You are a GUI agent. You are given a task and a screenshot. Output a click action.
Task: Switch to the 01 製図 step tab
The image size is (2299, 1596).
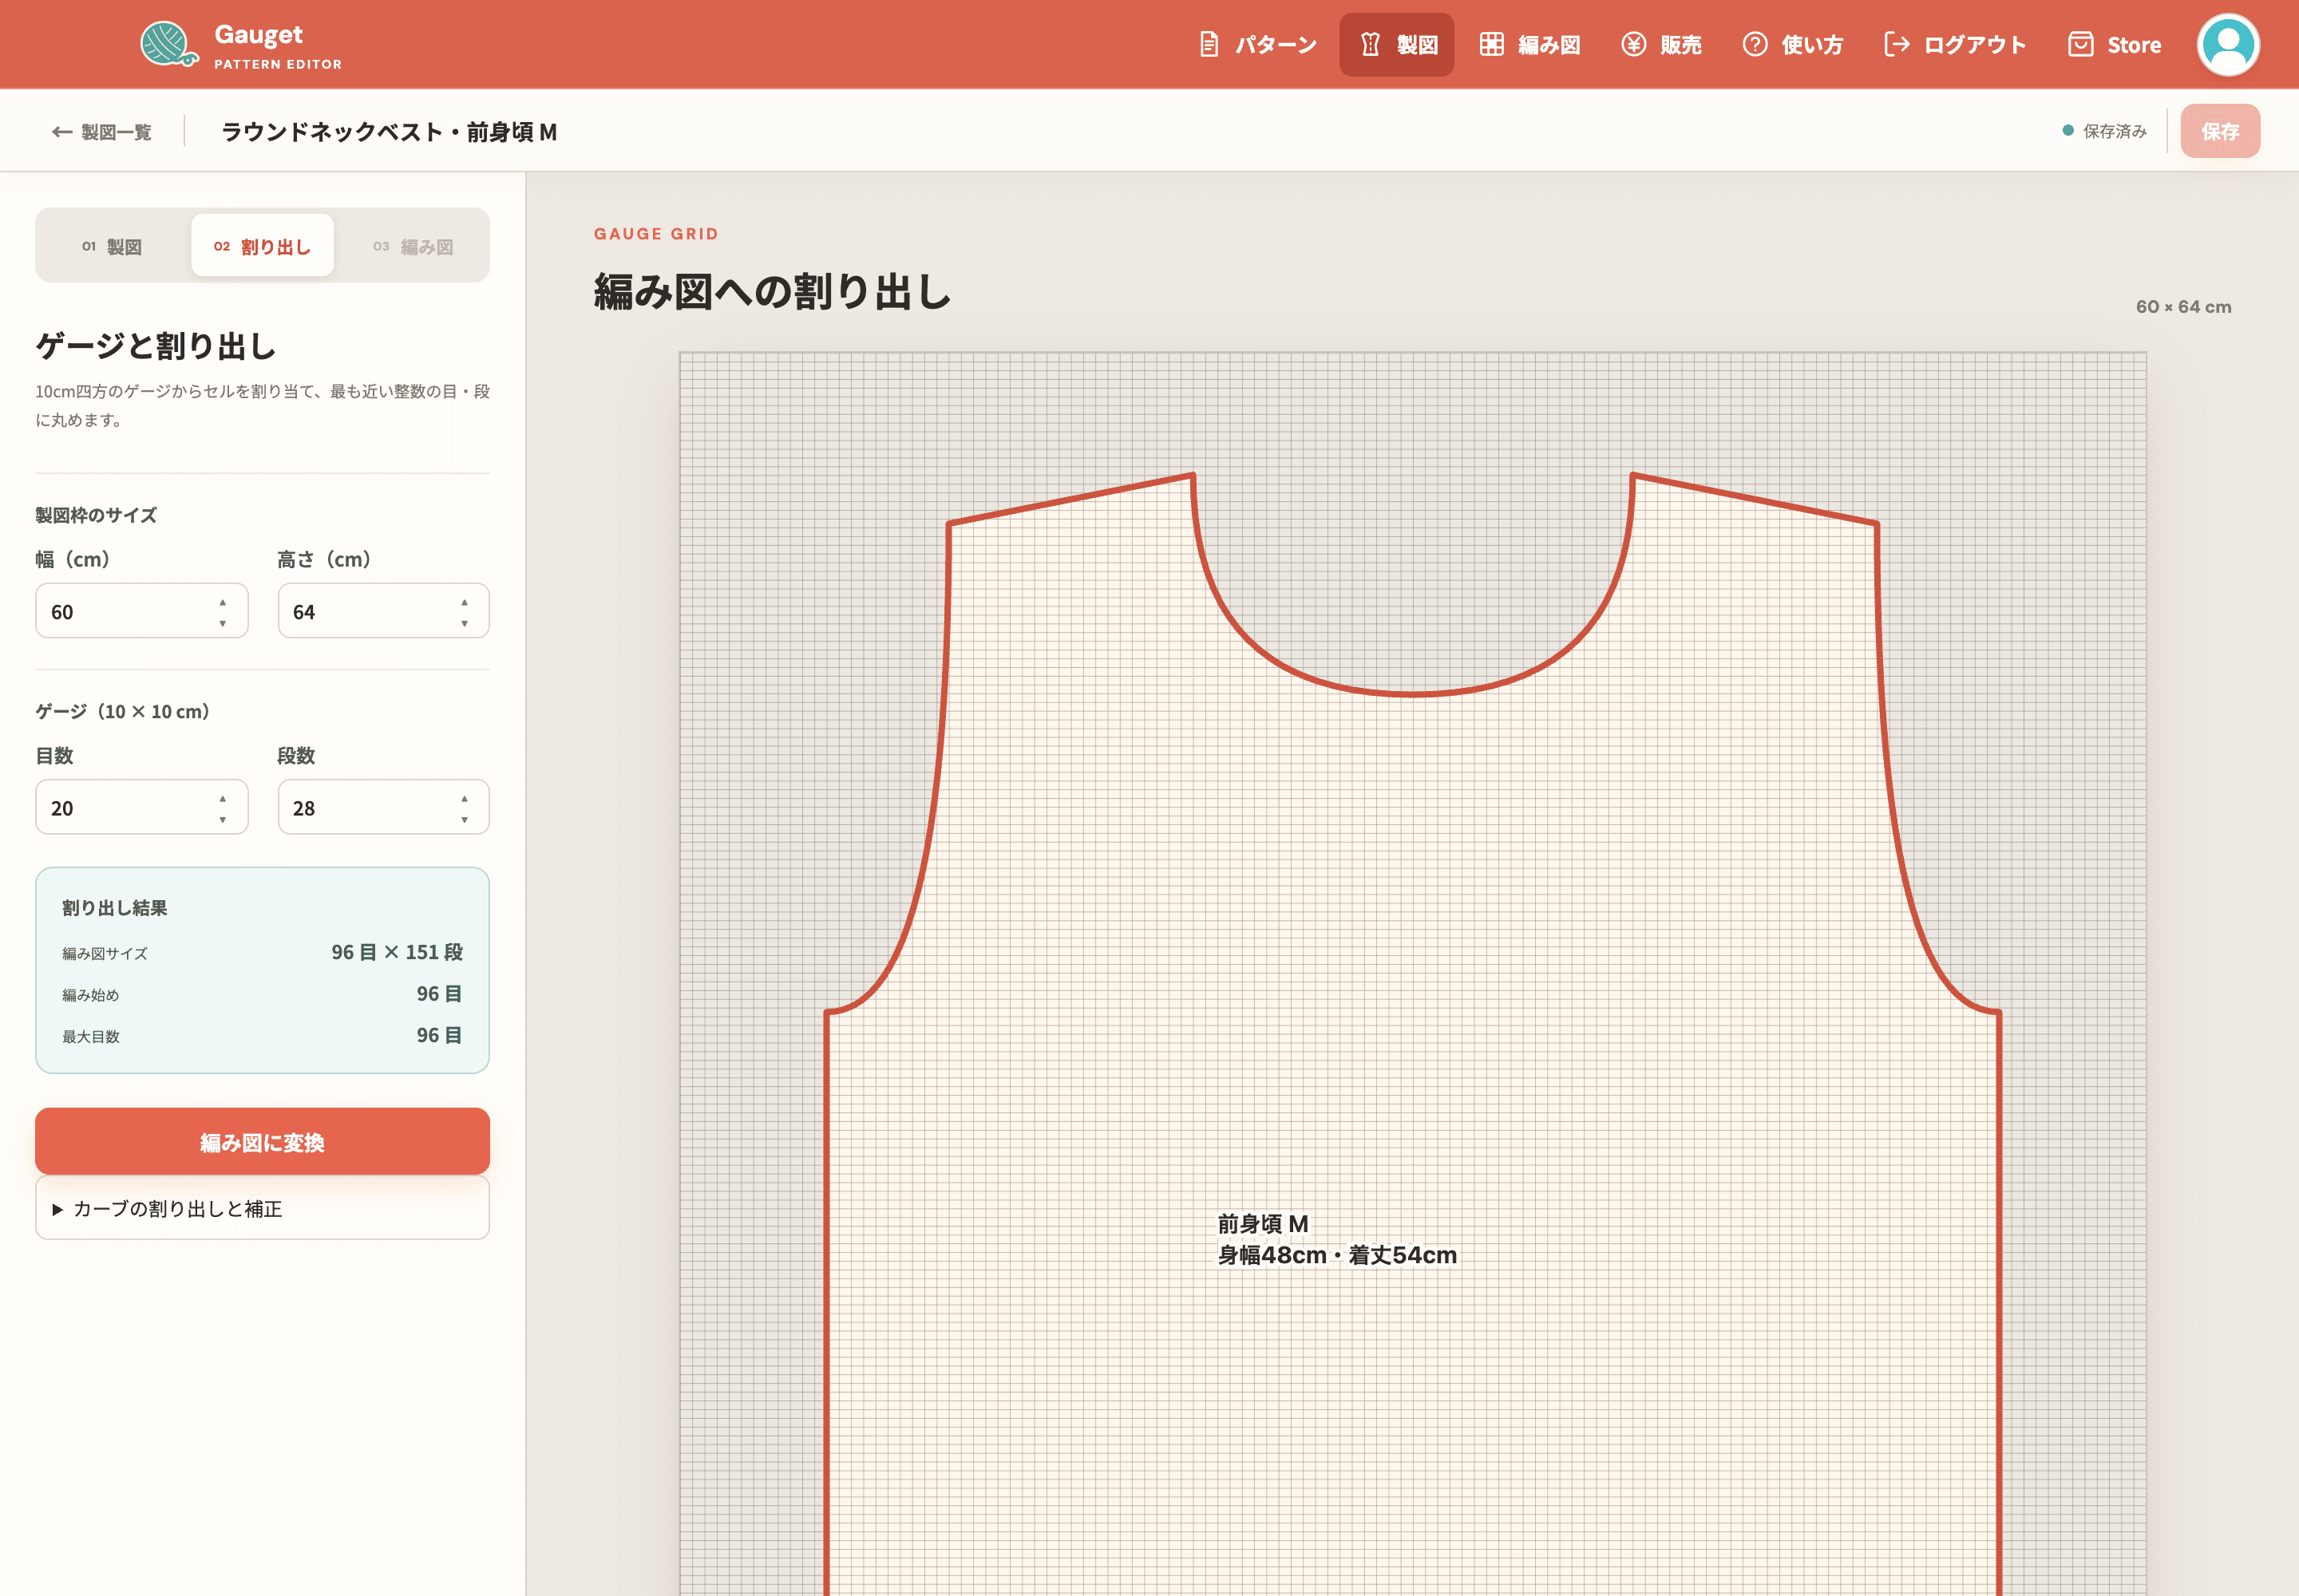click(x=112, y=246)
